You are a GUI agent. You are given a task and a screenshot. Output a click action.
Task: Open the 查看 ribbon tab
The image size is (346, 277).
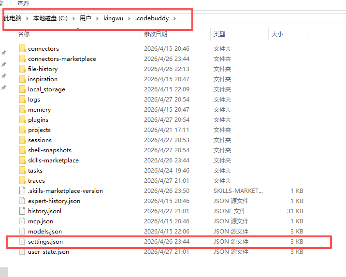click(x=23, y=3)
